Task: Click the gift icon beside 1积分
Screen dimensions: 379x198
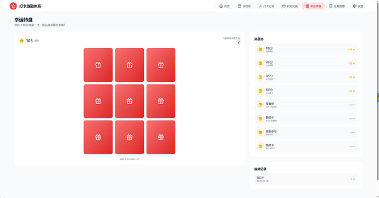Action: 260,49
